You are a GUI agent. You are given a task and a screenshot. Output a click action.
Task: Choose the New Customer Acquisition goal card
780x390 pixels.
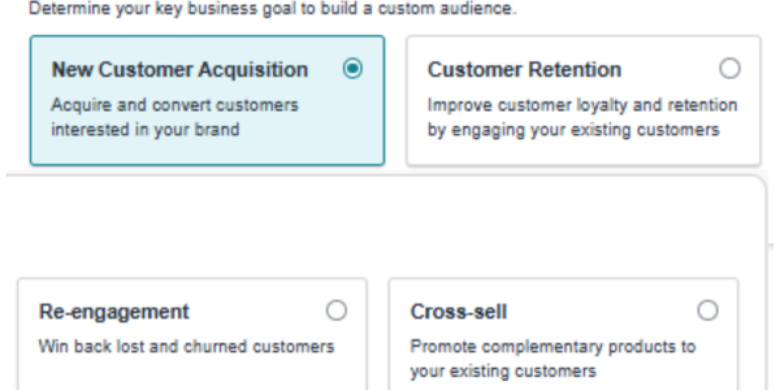(x=207, y=101)
